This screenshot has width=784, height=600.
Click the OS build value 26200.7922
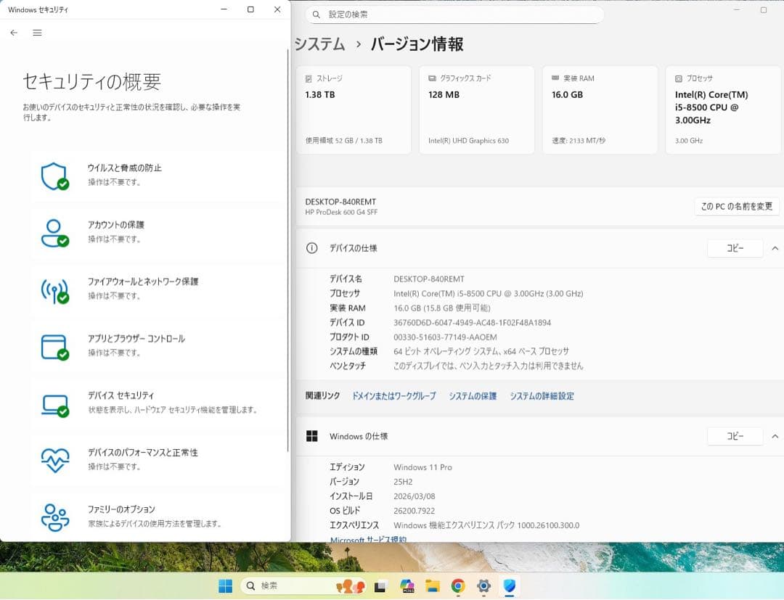tap(414, 511)
